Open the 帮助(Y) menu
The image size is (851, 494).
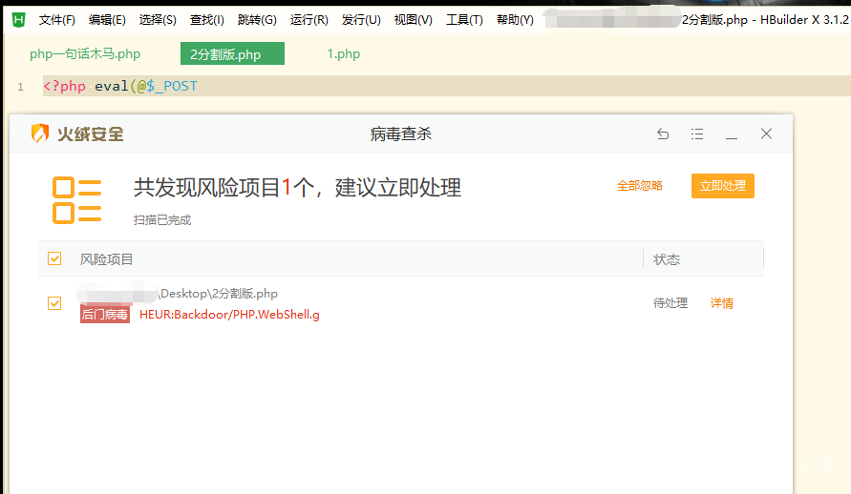[515, 20]
